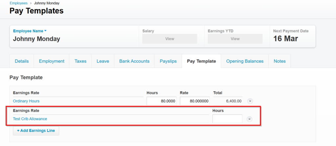Select the Johnny Monday employee name heading
The image size is (336, 146).
click(x=37, y=39)
